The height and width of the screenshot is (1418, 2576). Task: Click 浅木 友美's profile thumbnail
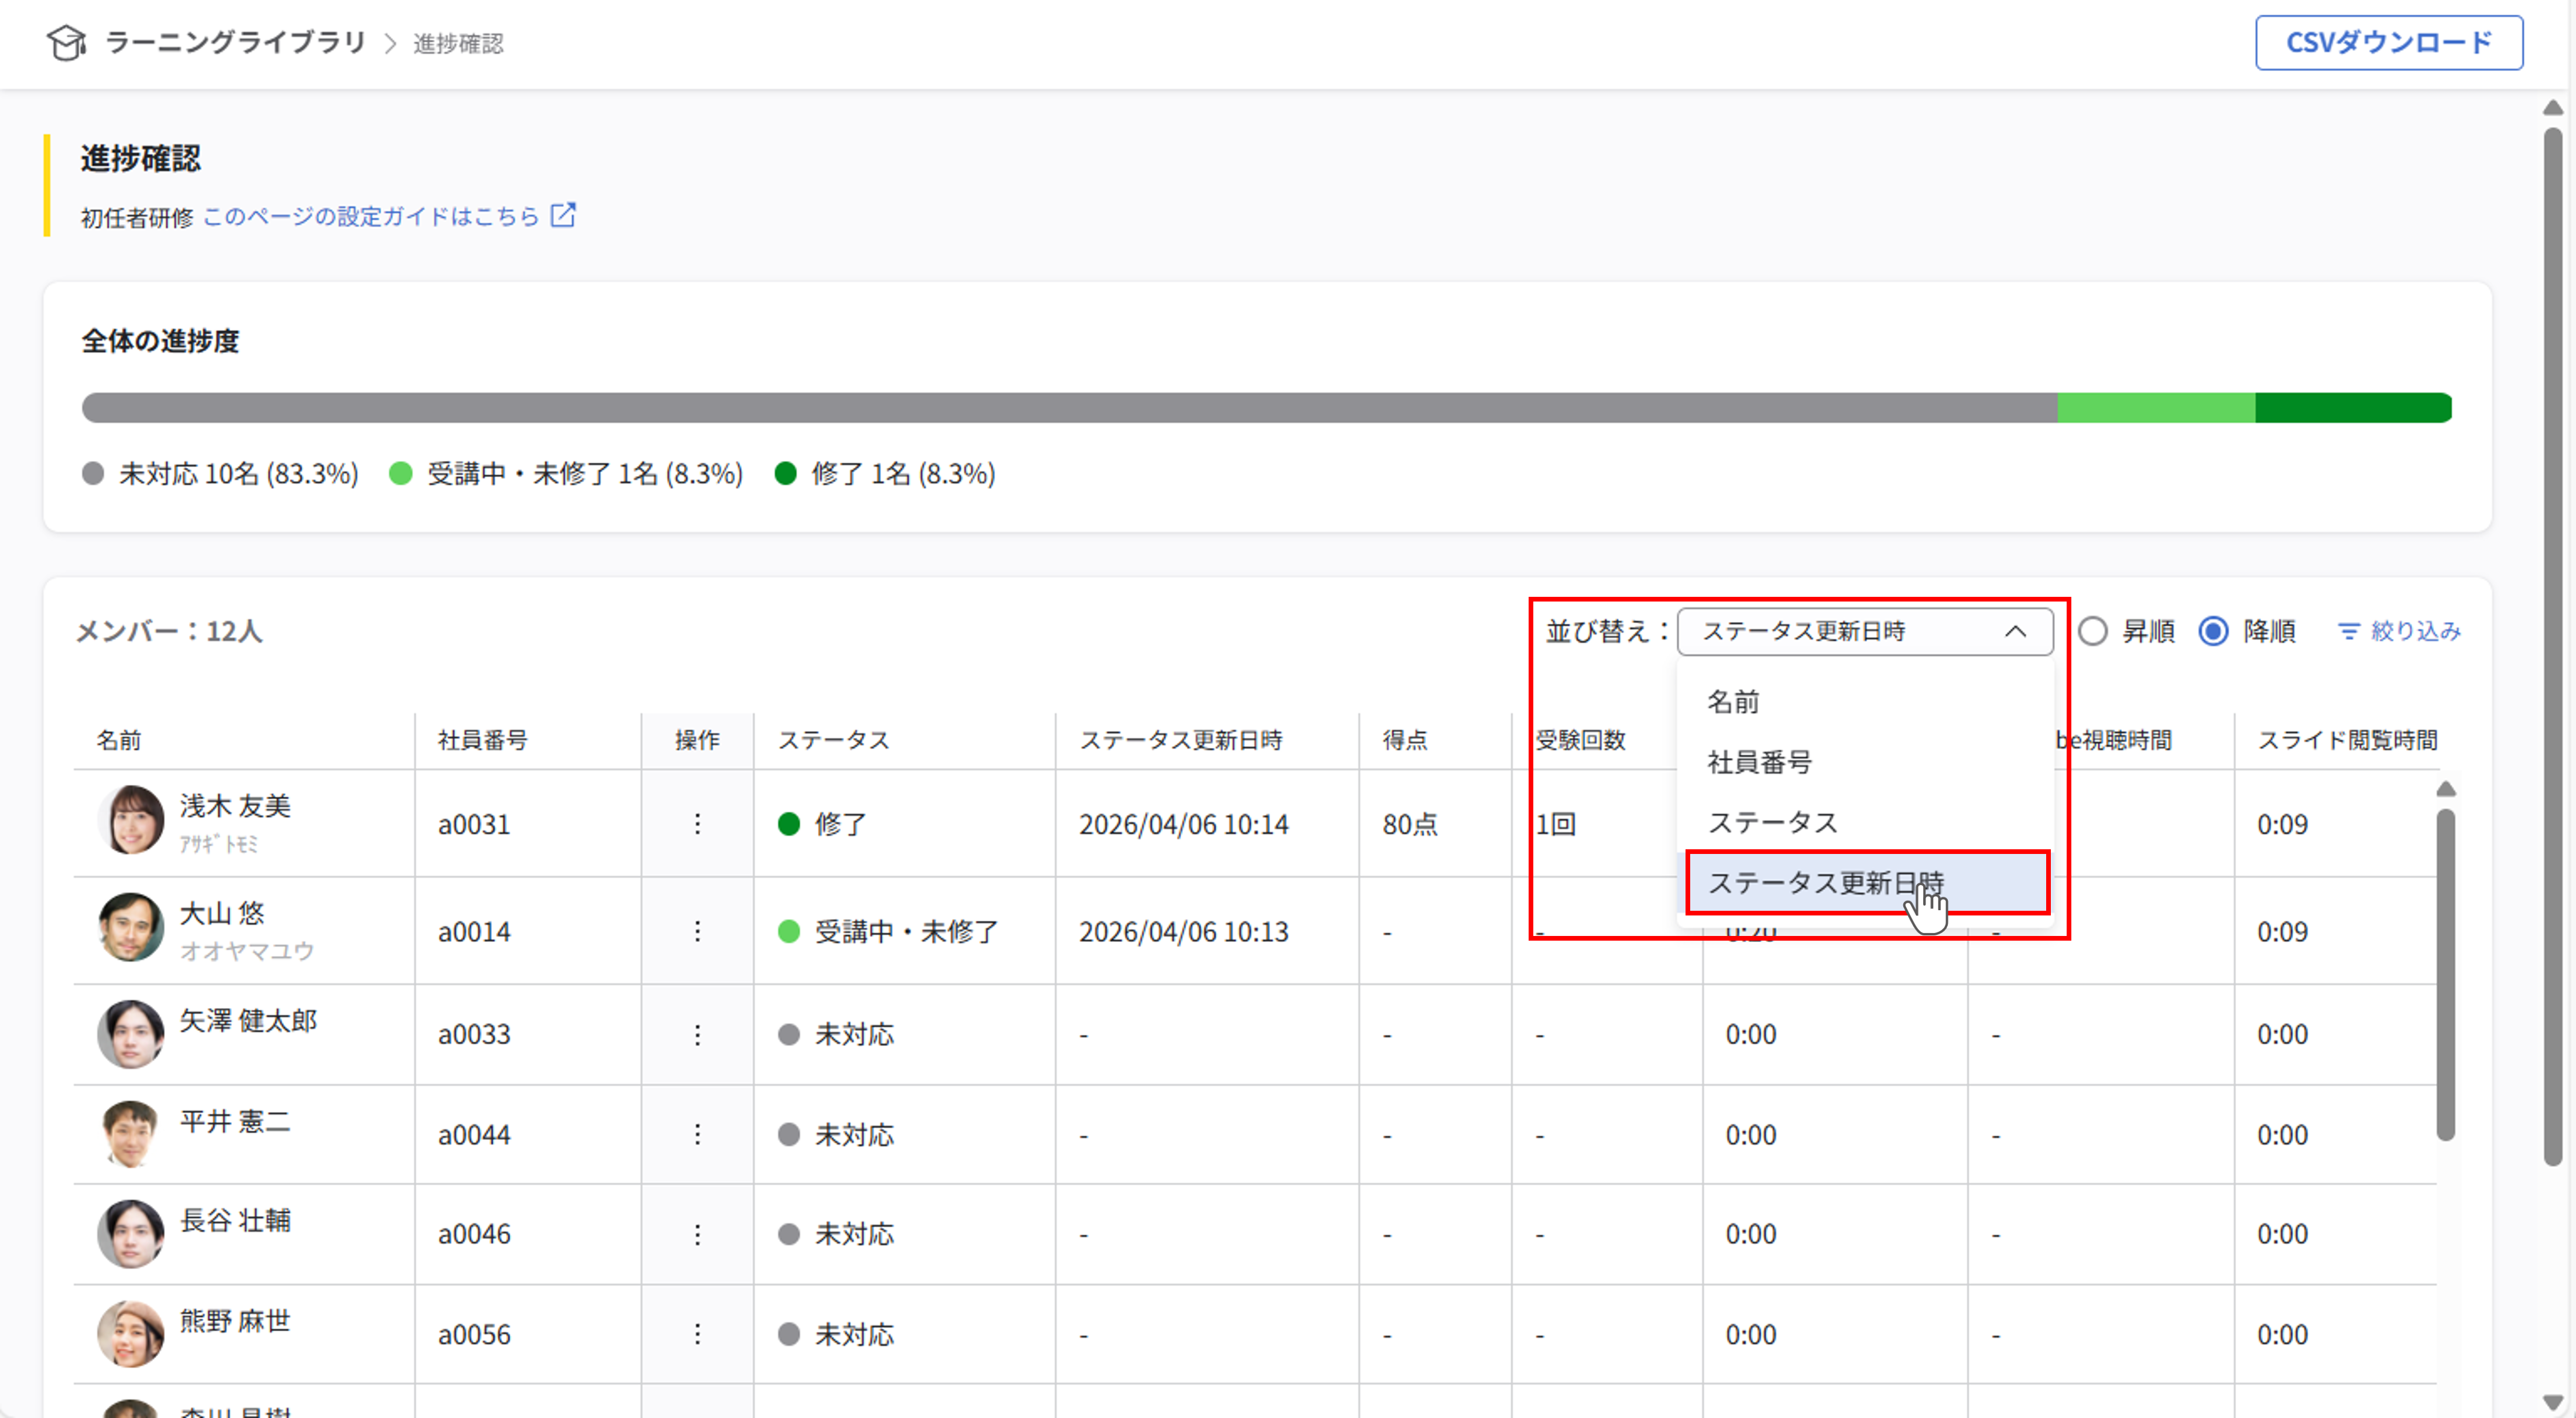131,821
